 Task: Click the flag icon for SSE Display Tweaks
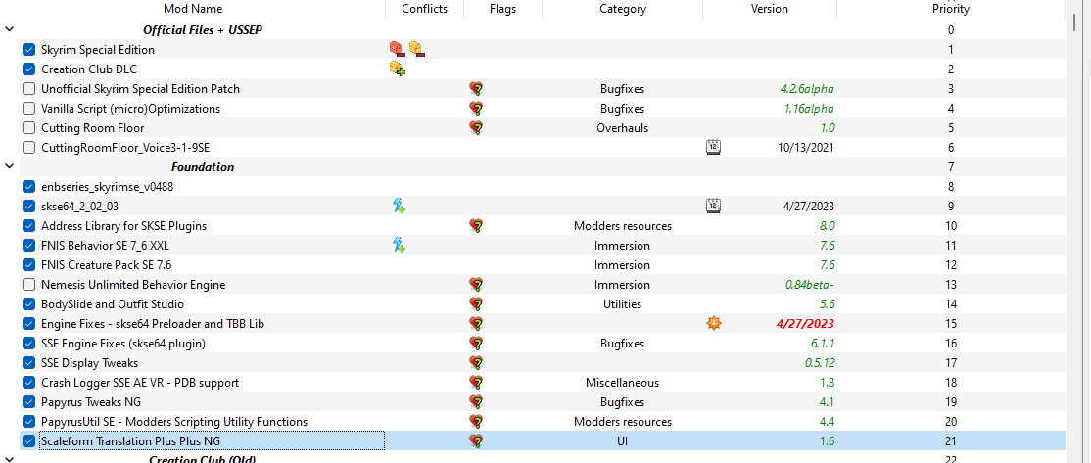click(x=476, y=362)
